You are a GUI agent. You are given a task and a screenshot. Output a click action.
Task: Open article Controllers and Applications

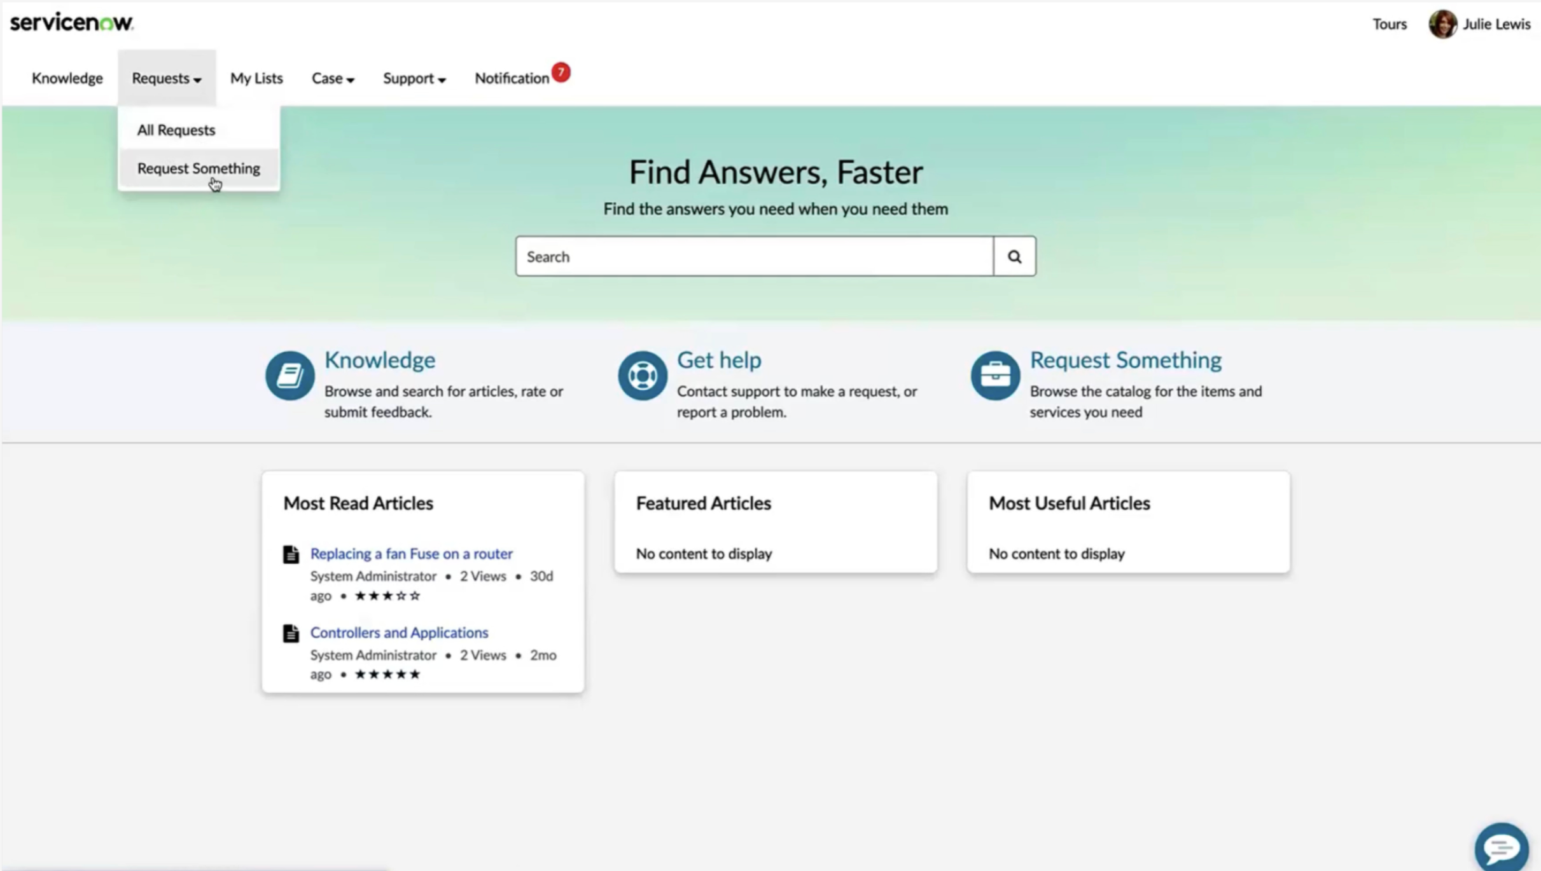399,633
